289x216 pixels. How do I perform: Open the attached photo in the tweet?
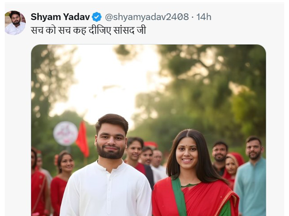148,130
